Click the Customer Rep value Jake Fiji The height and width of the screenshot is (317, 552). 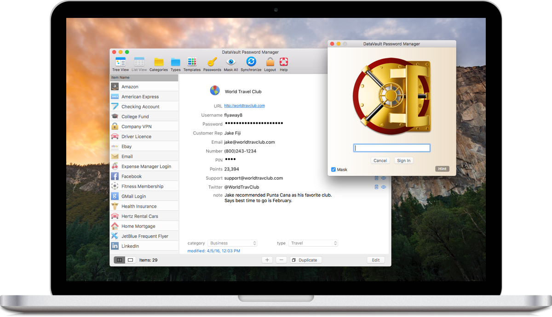click(x=232, y=133)
